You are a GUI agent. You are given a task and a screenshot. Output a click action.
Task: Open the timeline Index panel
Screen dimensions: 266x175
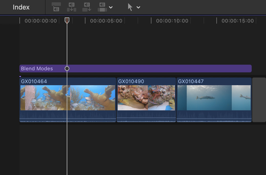21,7
